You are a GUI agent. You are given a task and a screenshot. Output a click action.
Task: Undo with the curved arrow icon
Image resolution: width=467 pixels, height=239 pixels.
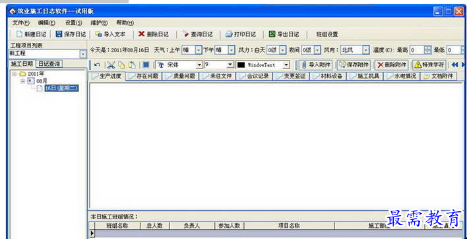pos(97,65)
